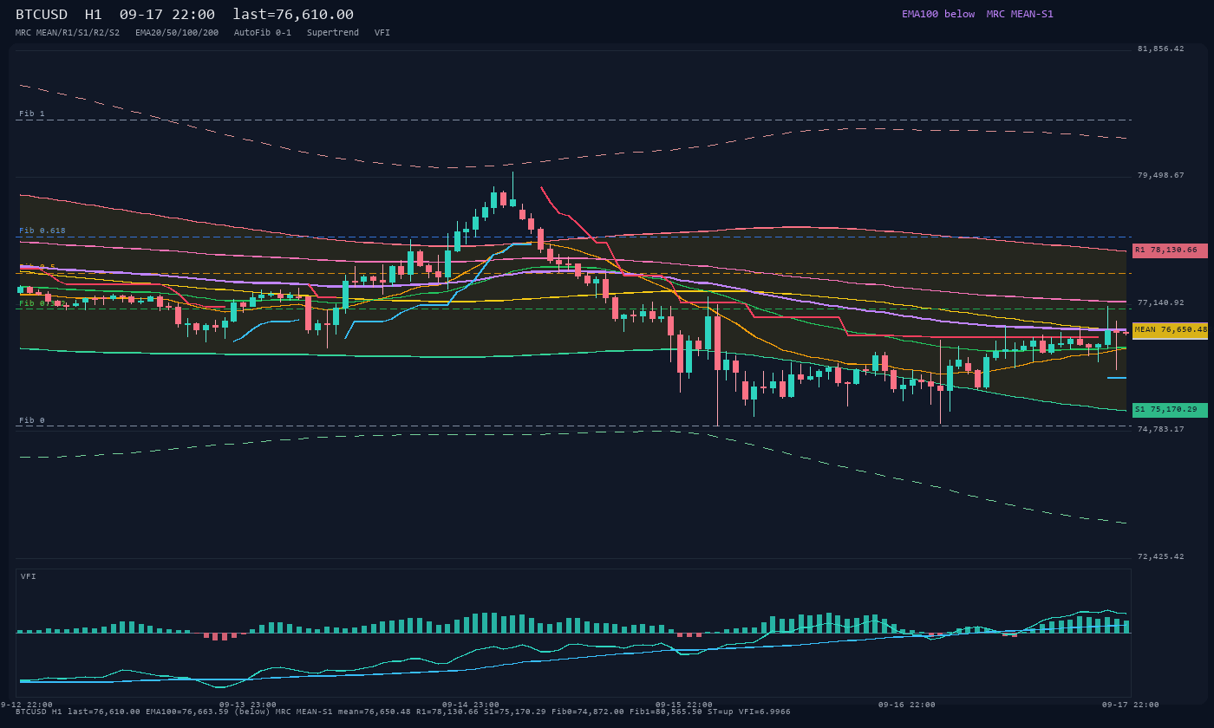Viewport: 1214px width, 728px height.
Task: Click the 79,498.67 price axis label
Action: [1160, 176]
